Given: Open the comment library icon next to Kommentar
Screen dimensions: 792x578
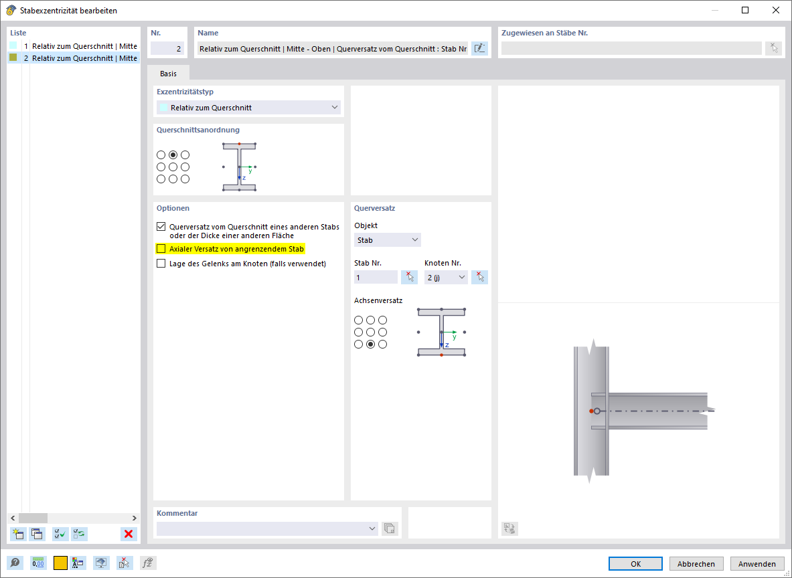Looking at the screenshot, I should pos(390,528).
